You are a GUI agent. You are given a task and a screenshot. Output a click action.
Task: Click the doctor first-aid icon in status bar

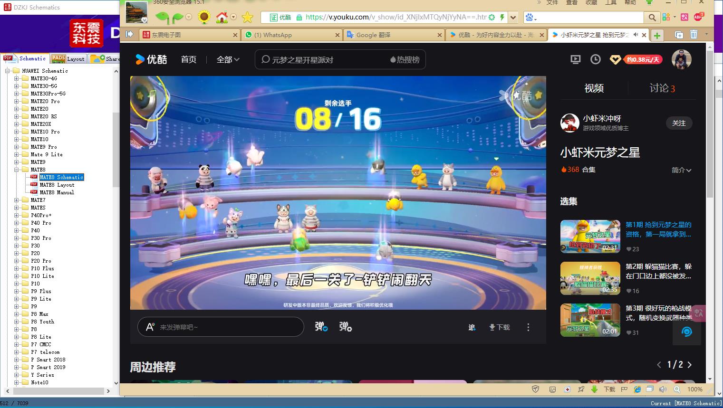(x=567, y=389)
